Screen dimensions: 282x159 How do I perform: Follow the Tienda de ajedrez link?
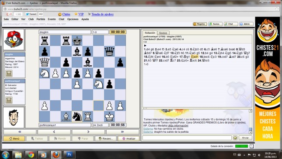(x=102, y=14)
